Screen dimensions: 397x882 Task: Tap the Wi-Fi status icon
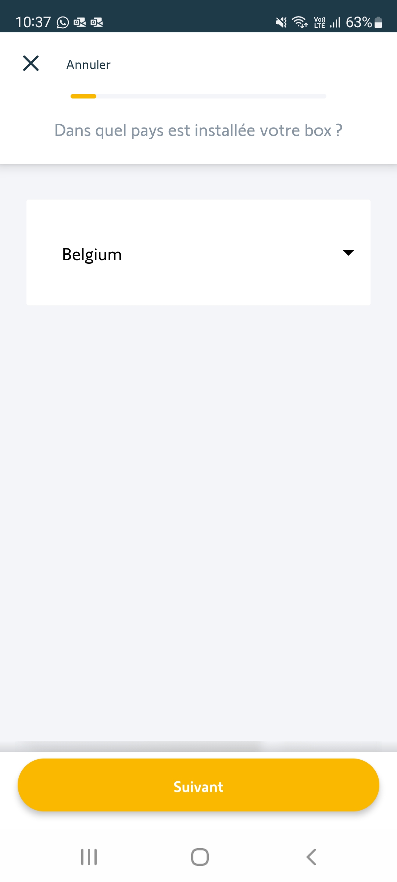coord(300,22)
